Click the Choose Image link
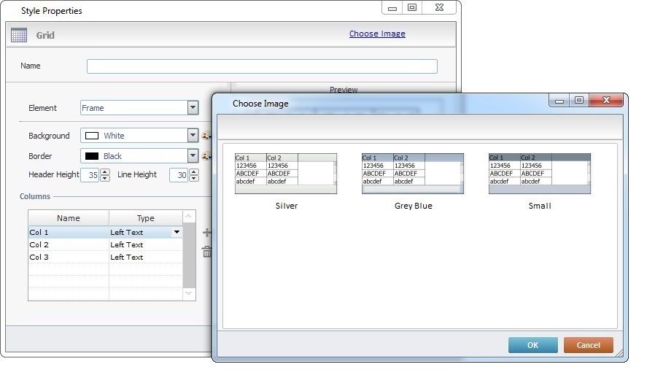The width and height of the screenshot is (655, 383). click(377, 34)
